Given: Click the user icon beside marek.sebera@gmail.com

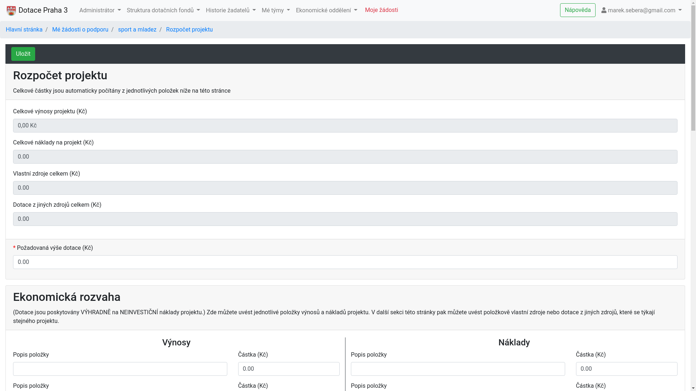Looking at the screenshot, I should (604, 10).
